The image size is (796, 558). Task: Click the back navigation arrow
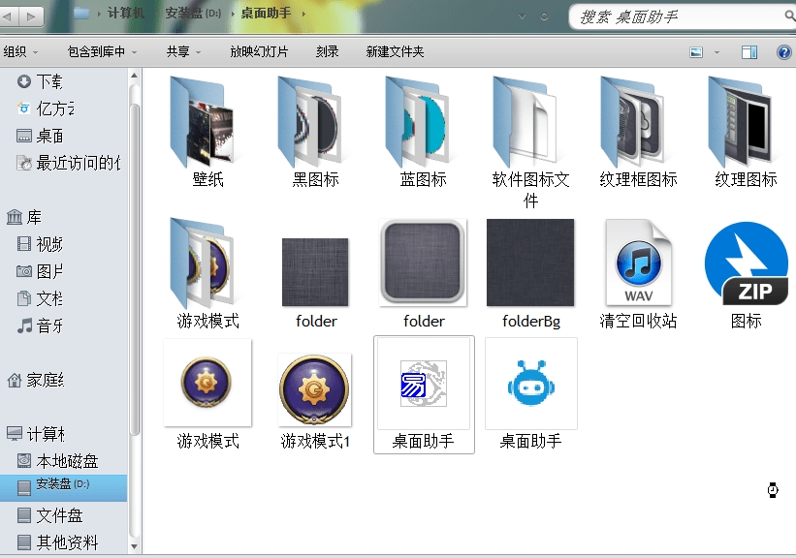coord(8,16)
